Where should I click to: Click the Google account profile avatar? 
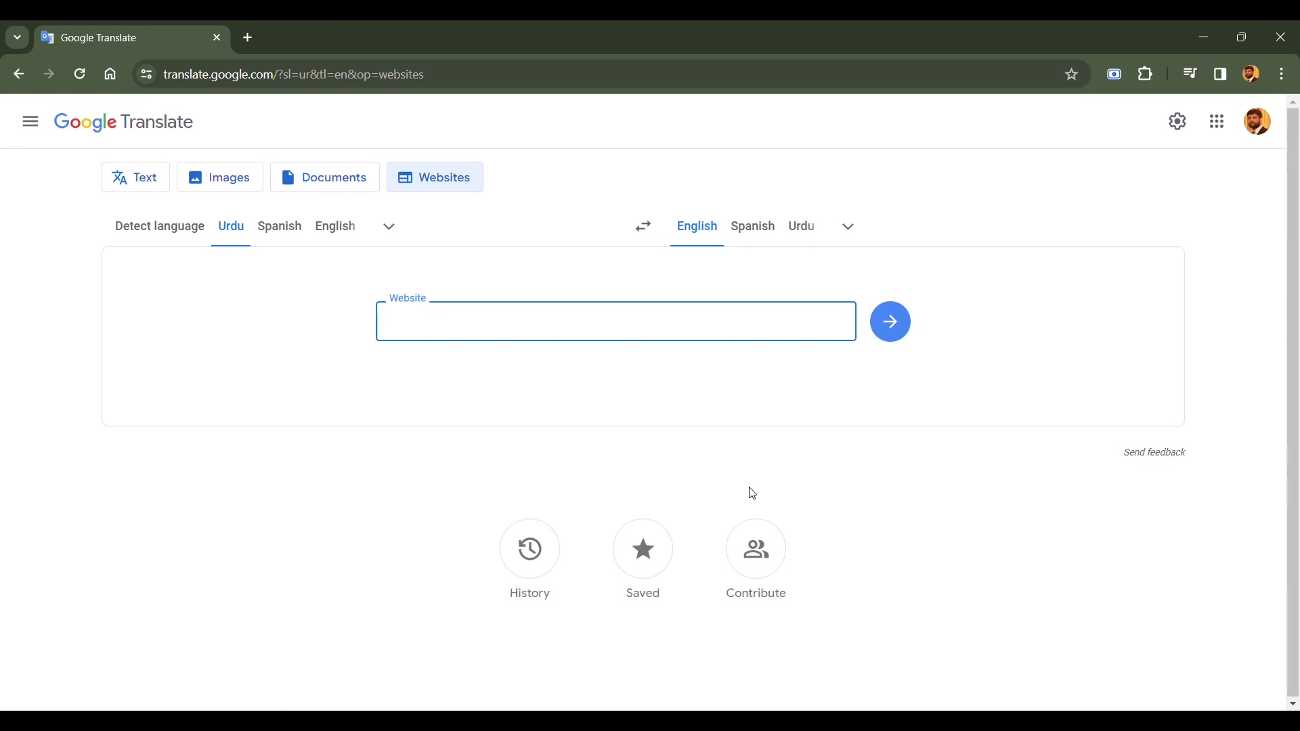point(1257,121)
